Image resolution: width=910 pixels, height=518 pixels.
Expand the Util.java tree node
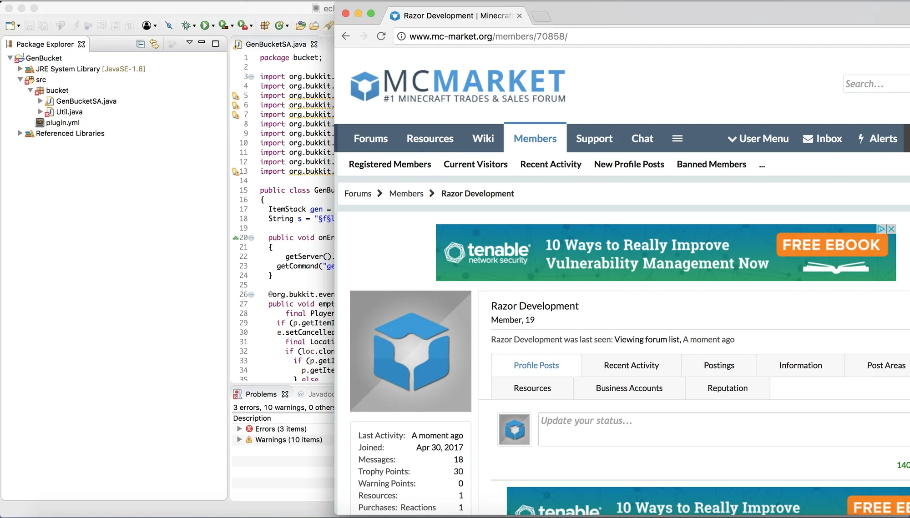coord(40,111)
